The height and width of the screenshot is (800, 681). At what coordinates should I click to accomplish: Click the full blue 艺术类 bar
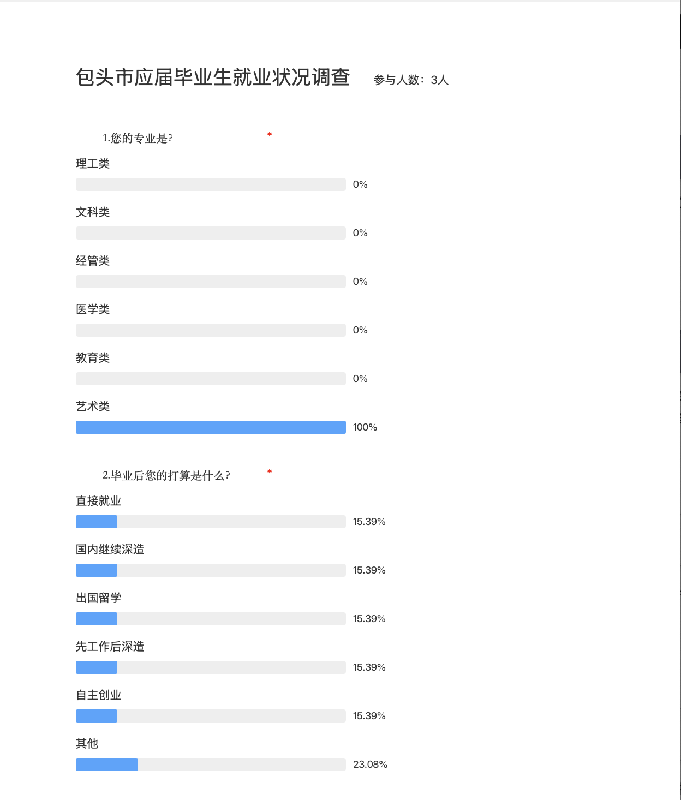pyautogui.click(x=211, y=427)
